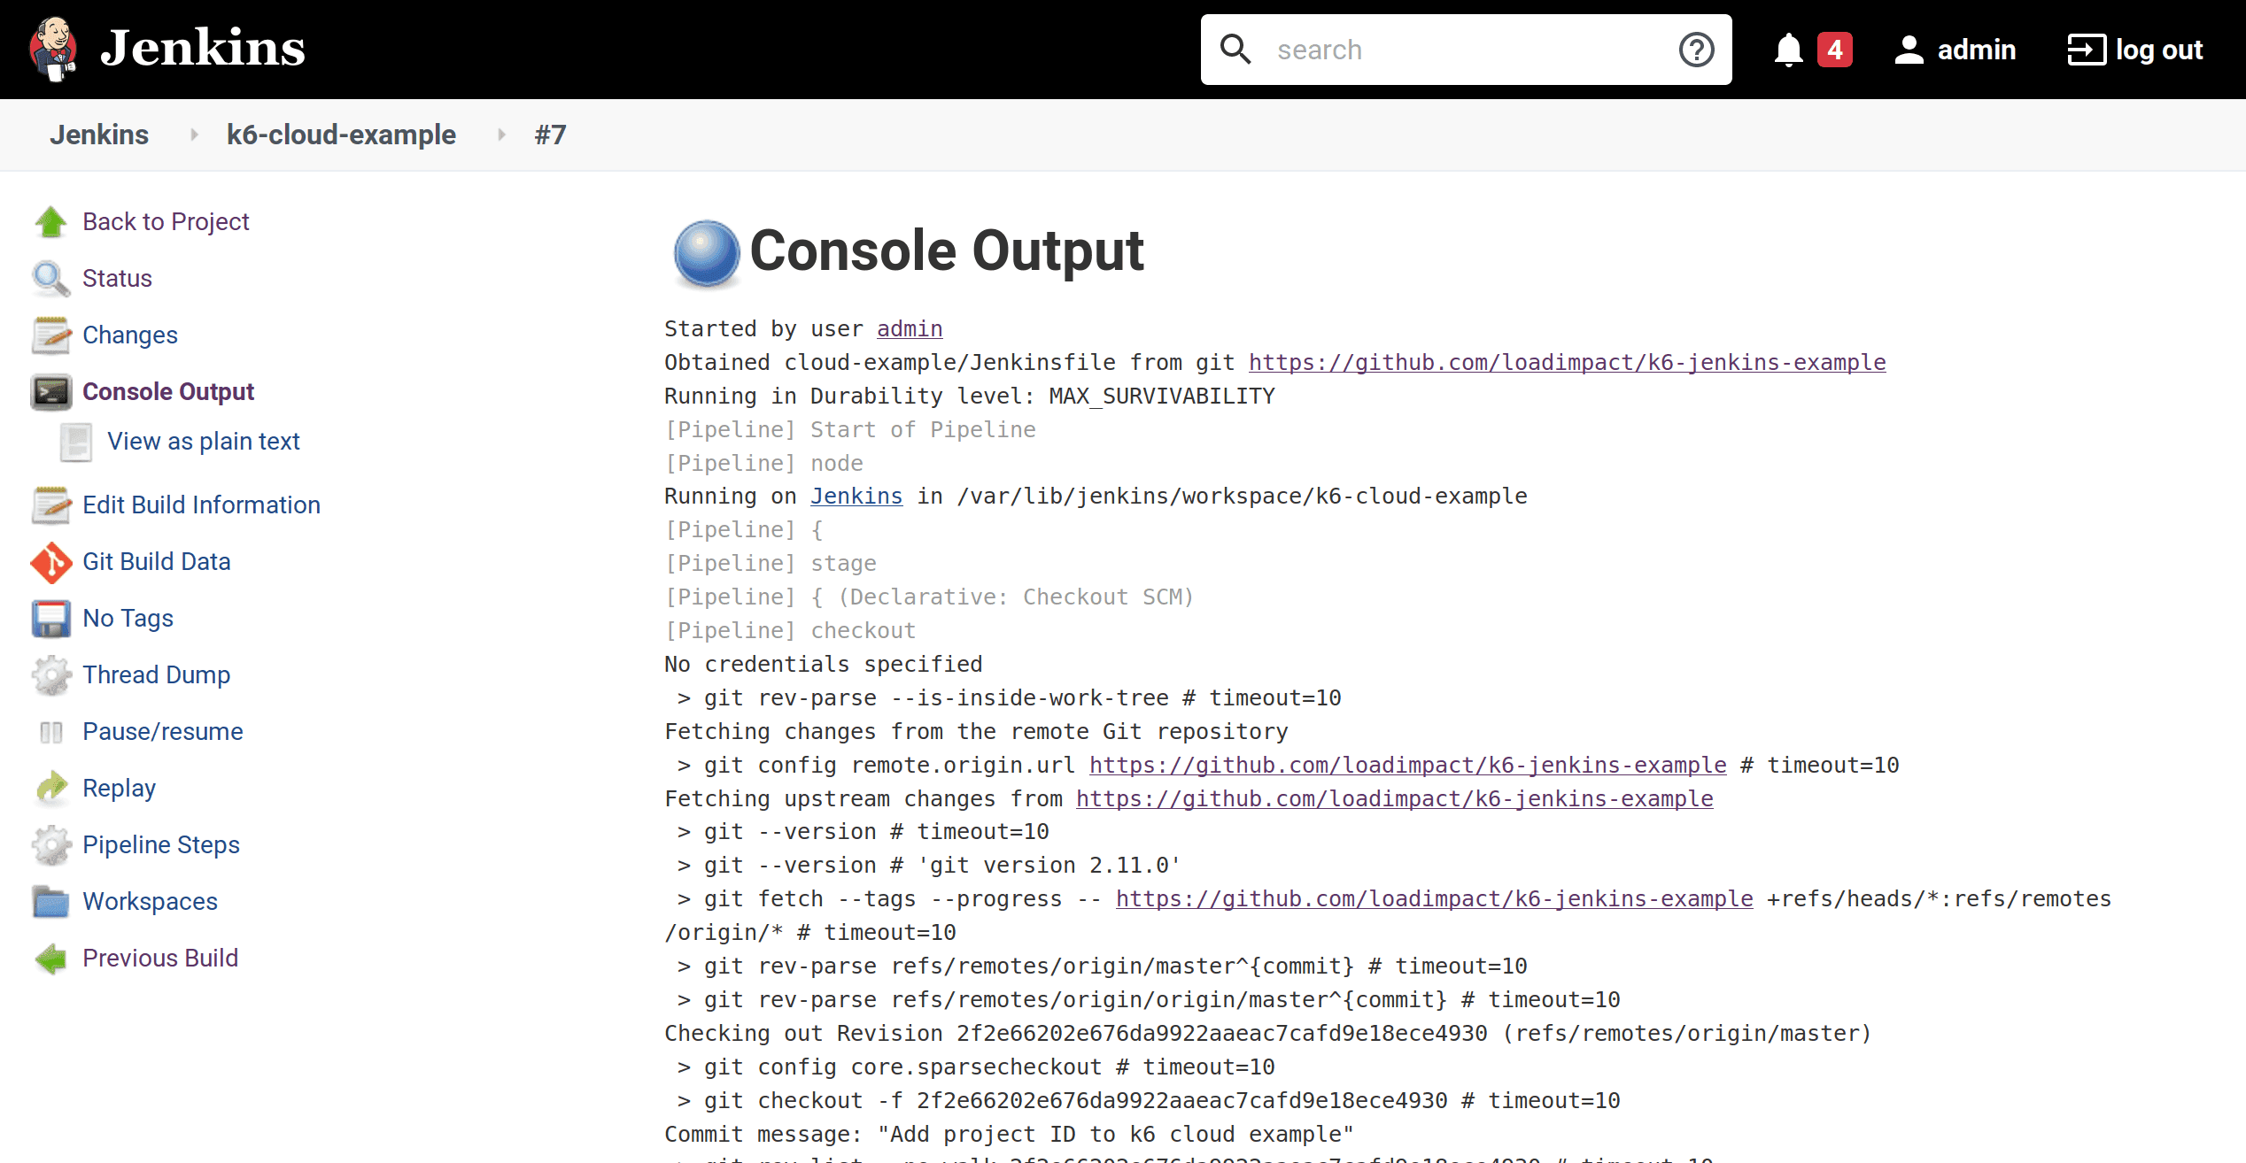Select the Changes notepad icon
This screenshot has height=1163, width=2246.
[50, 335]
